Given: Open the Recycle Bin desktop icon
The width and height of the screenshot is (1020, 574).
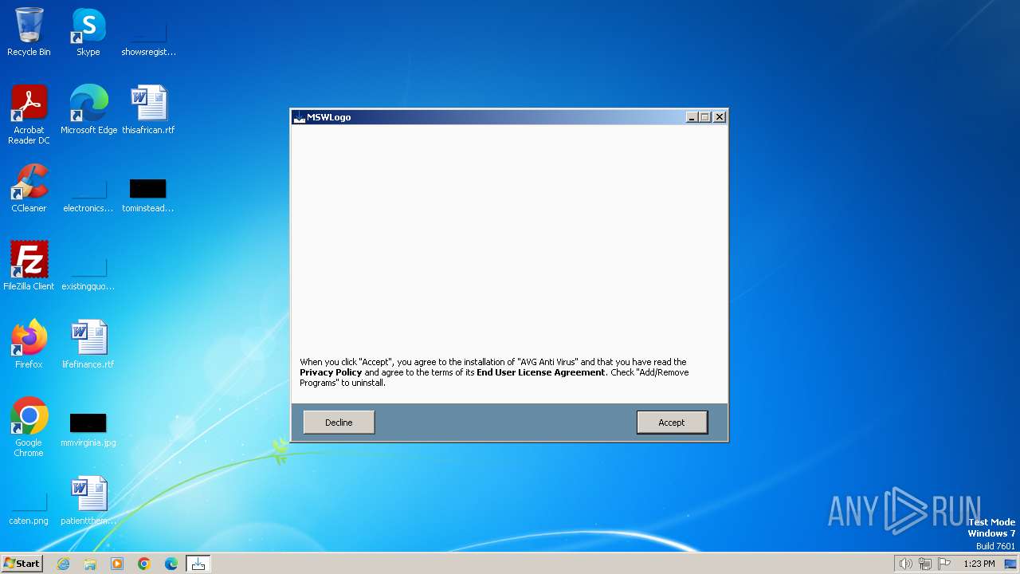Looking at the screenshot, I should click(x=29, y=32).
